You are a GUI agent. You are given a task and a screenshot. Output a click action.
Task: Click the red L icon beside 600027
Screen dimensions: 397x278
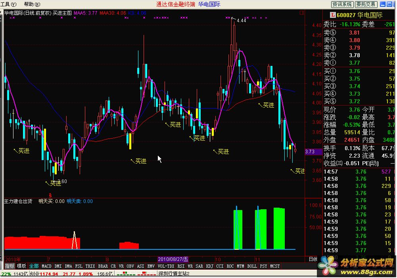pyautogui.click(x=333, y=15)
